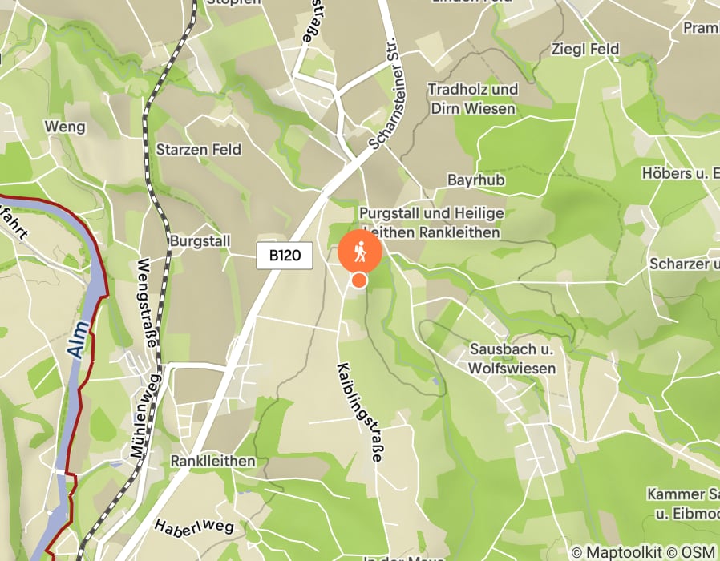
Task: Open the OSM attribution link
Action: (x=697, y=552)
